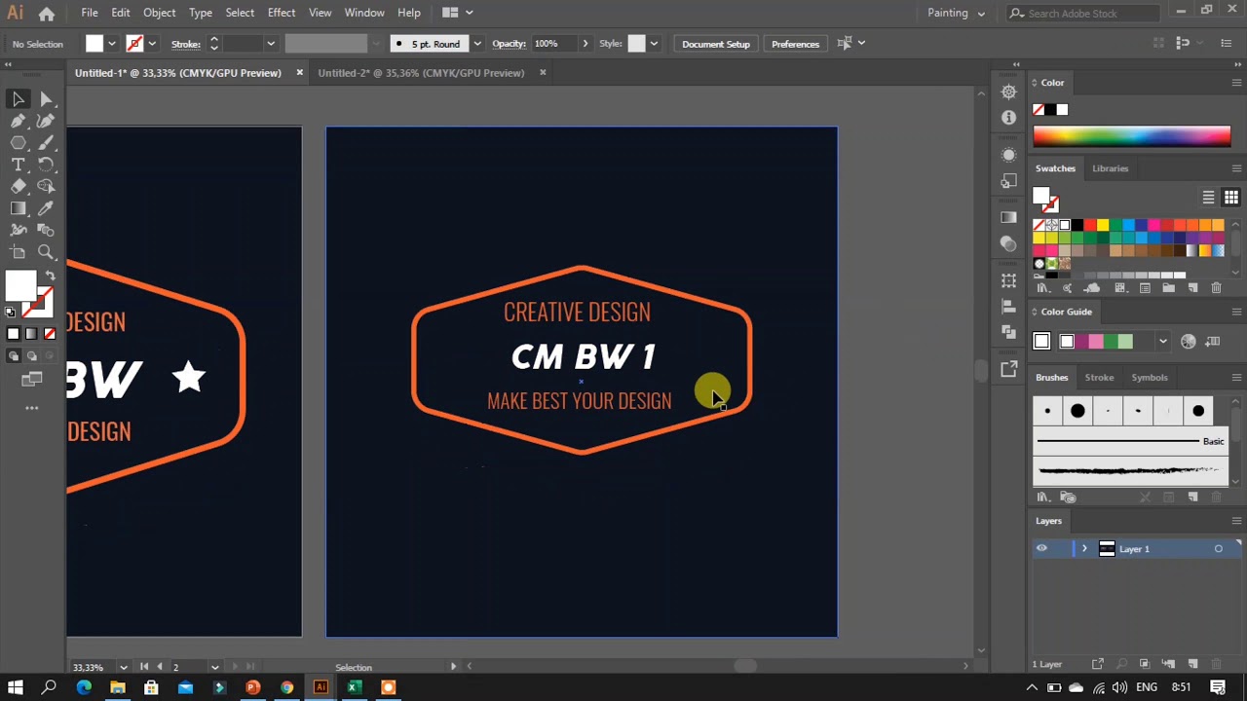Screen dimensions: 1247x701
Task: Open the Effect menu
Action: pyautogui.click(x=281, y=13)
